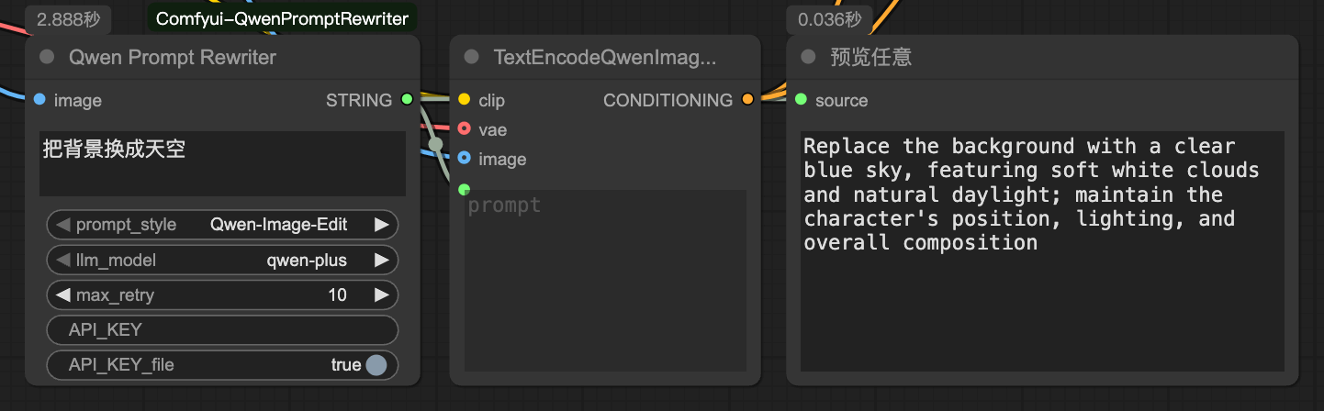Click the yellow clip input socket
This screenshot has width=1324, height=411.
pos(464,99)
